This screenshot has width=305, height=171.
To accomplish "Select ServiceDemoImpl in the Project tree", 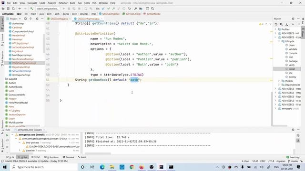I will point(21,71).
